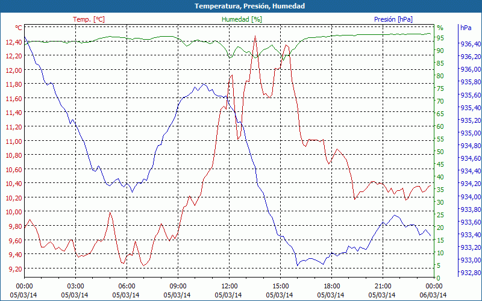Click temperature axis value 10,60
482x301 pixels.
click(x=14, y=170)
